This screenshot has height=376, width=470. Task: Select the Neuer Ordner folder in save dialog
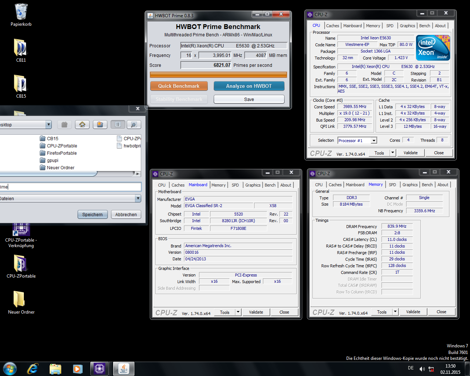click(57, 168)
